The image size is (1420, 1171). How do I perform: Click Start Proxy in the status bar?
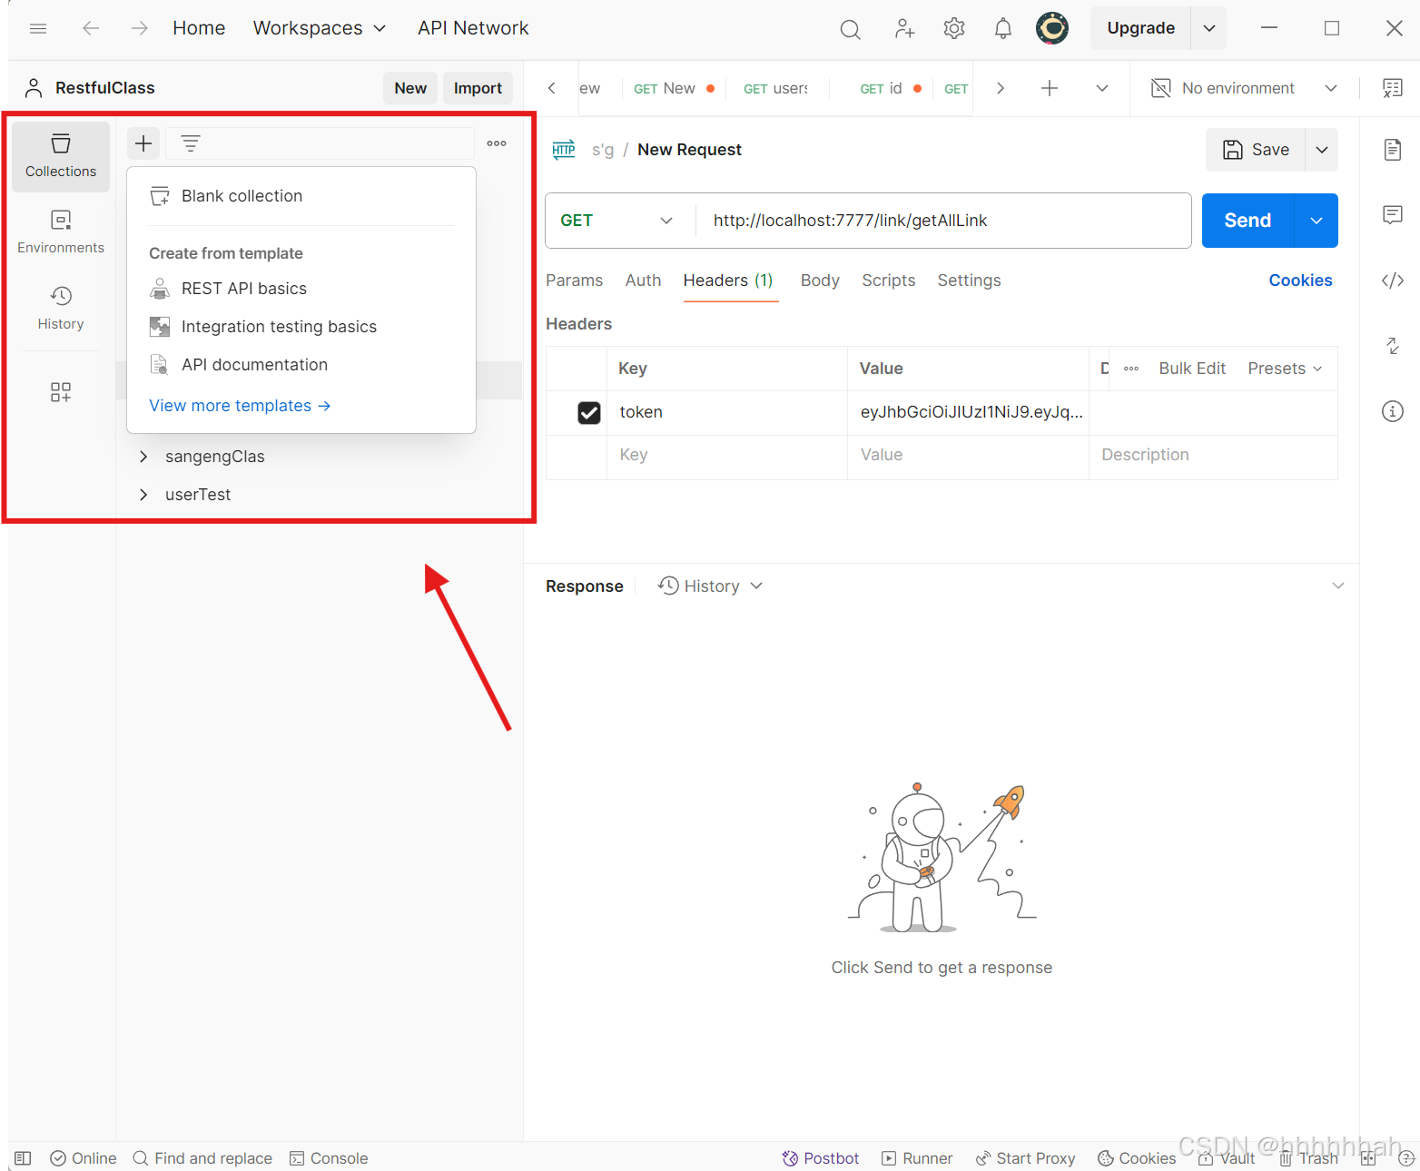1025,1158
